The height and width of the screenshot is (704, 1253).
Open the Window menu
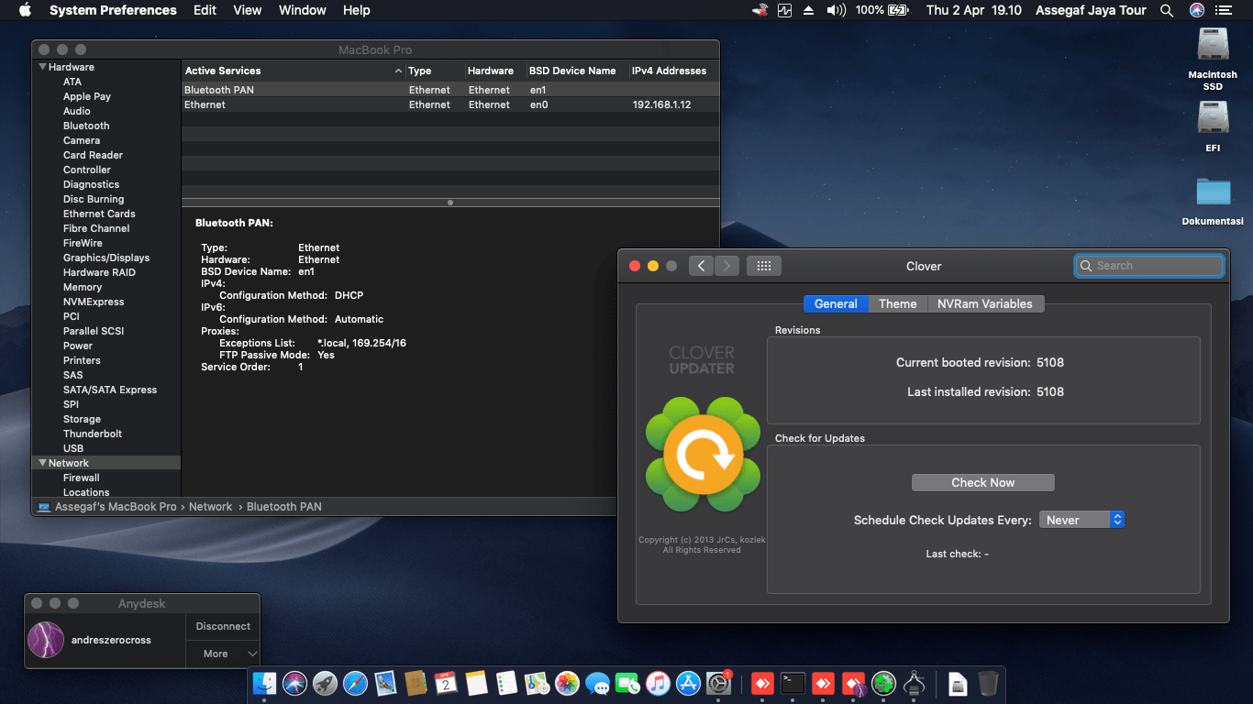303,10
